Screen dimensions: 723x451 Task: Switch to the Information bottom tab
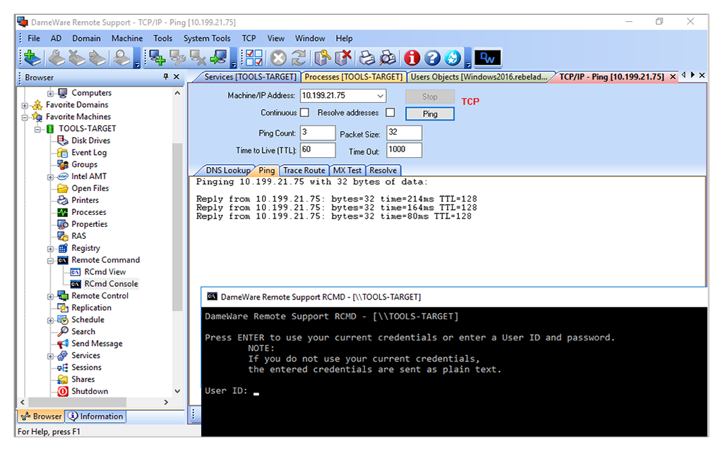point(96,416)
